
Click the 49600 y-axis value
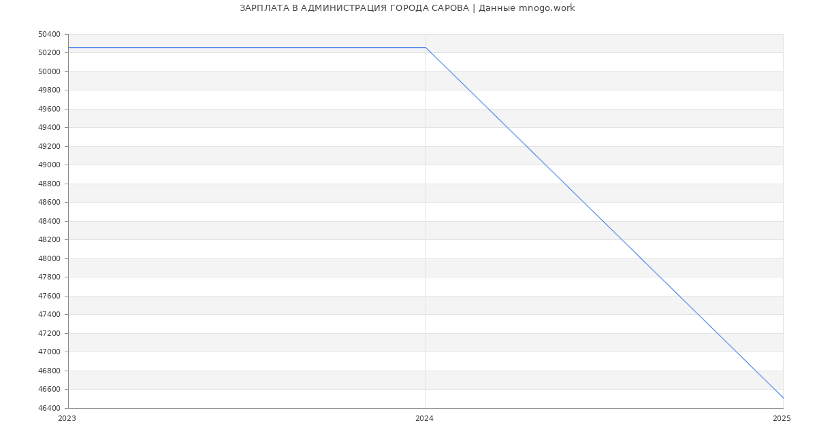pyautogui.click(x=49, y=109)
